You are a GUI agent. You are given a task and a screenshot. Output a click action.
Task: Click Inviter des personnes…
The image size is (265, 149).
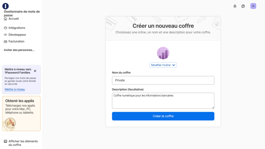[19, 50]
